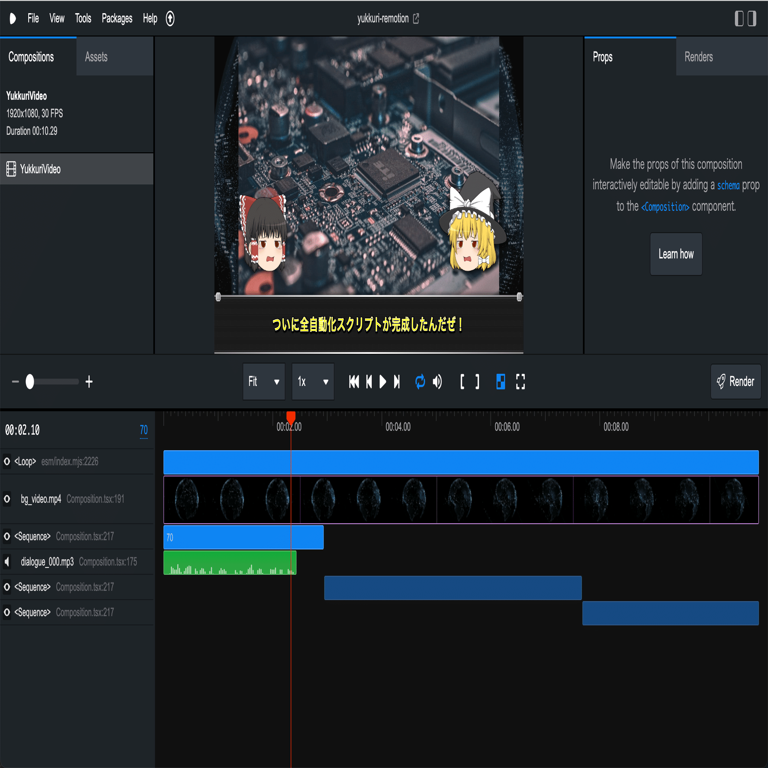768x768 pixels.
Task: Hide the Sequence track just below dialogue_000.mp3
Action: pos(7,587)
